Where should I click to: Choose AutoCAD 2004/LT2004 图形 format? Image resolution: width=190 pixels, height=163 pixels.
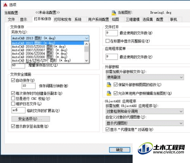click(x=47, y=54)
